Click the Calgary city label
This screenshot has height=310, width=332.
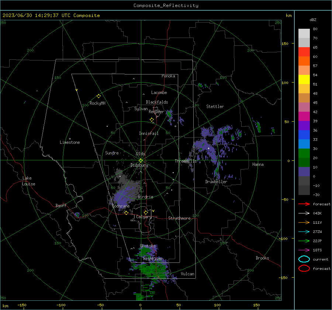coord(144,217)
